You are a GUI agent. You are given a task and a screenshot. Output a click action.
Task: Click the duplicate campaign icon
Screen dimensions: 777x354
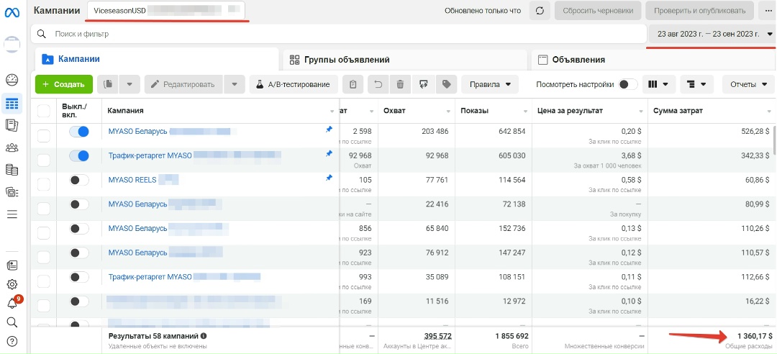click(107, 84)
